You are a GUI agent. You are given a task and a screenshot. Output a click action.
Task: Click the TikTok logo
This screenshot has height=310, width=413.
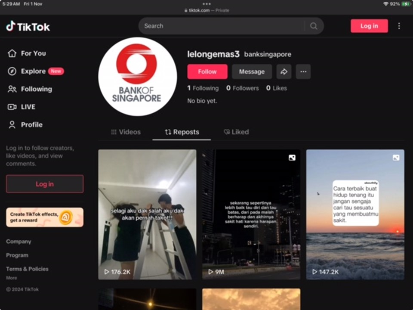28,26
